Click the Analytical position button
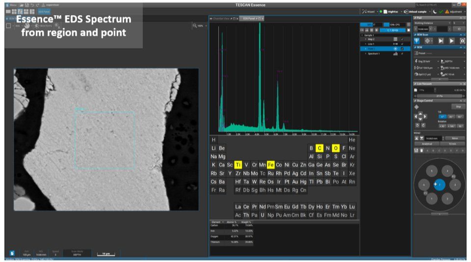The width and height of the screenshot is (471, 262). (427, 144)
